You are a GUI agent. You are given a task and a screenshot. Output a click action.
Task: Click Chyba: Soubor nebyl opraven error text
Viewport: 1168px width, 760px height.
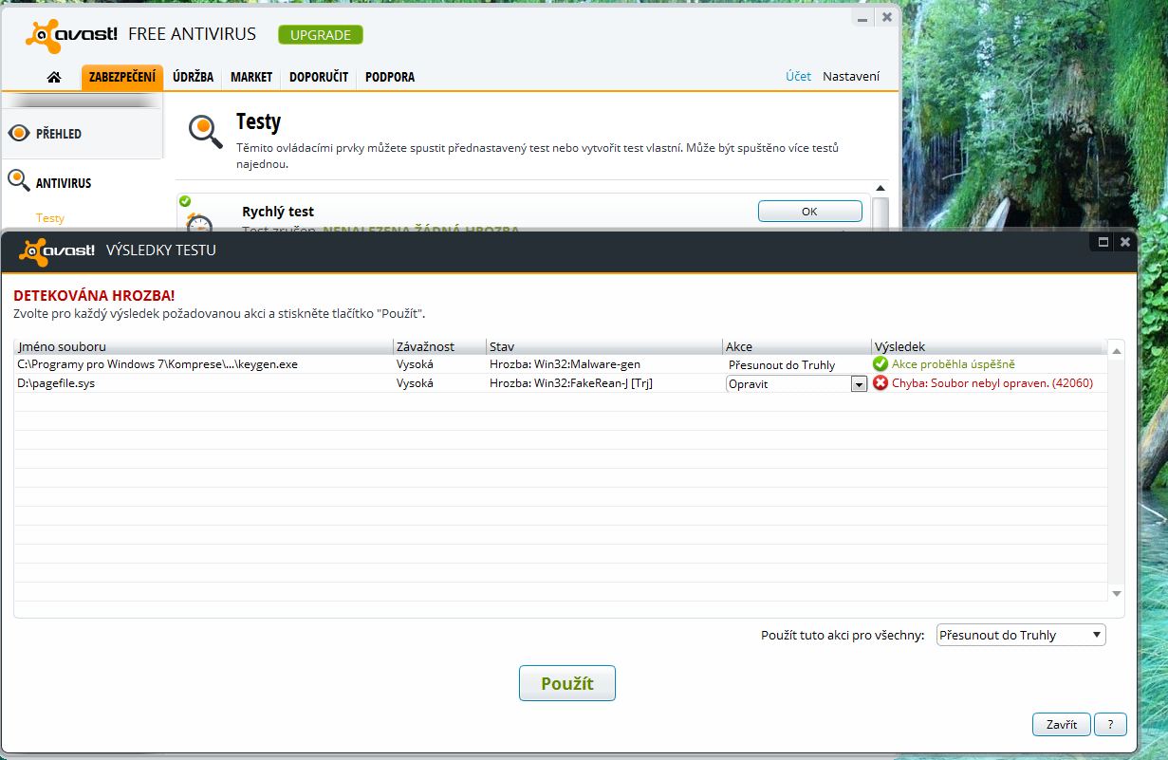(x=992, y=383)
